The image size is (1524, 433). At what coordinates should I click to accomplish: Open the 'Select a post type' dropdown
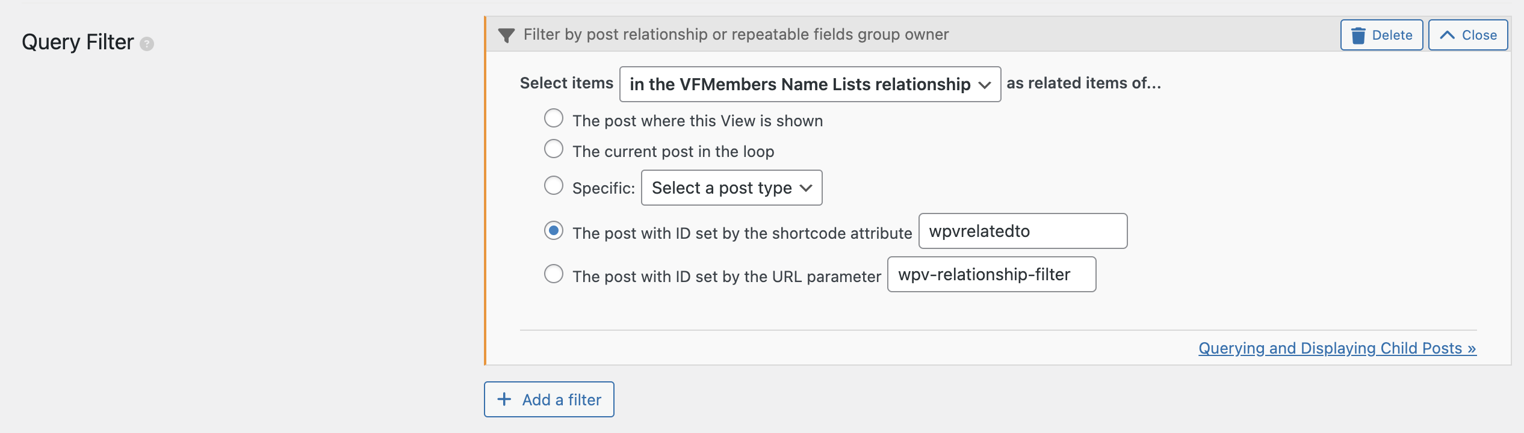tap(732, 188)
